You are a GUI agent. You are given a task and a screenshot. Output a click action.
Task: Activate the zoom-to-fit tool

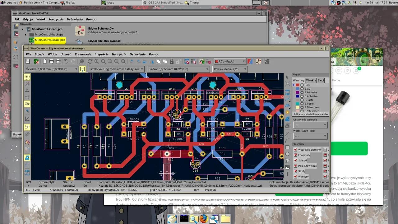[x=111, y=61]
